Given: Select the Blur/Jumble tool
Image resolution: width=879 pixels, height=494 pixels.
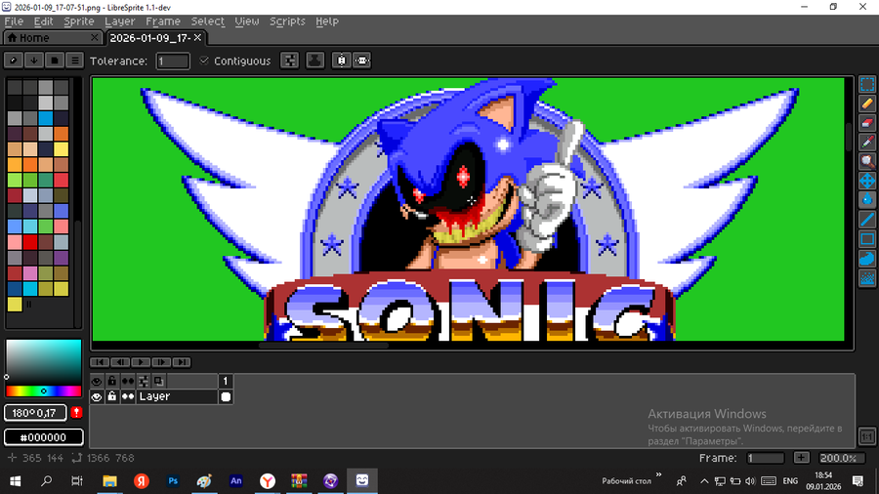Looking at the screenshot, I should tap(866, 278).
